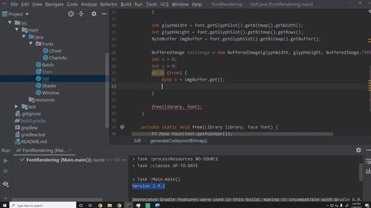
Task: Click the Shader class icon
Action: (x=38, y=86)
